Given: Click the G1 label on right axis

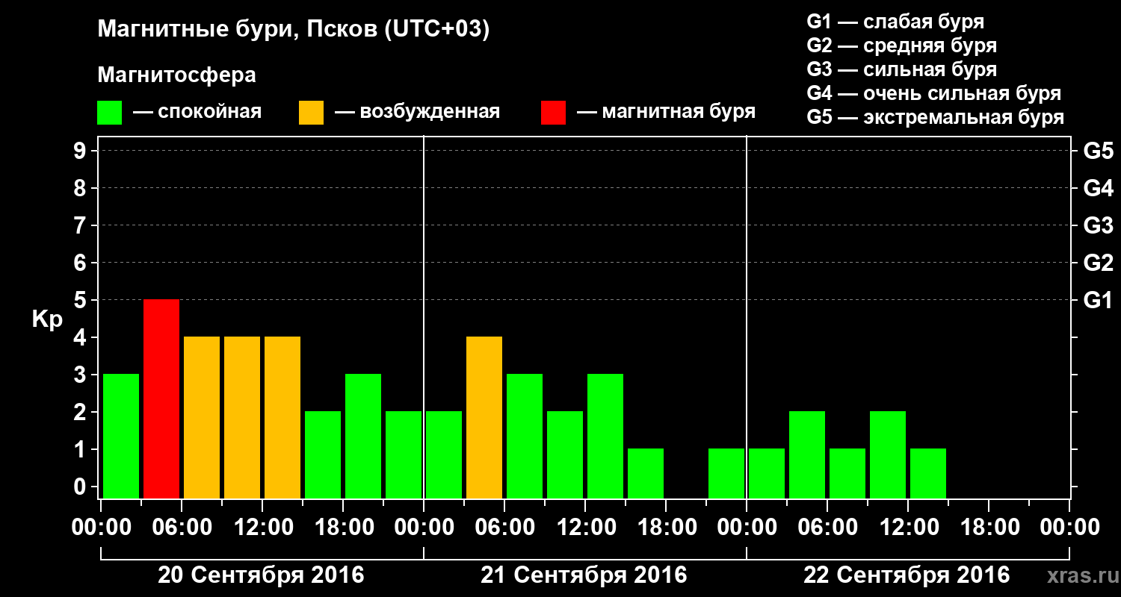Looking at the screenshot, I should pyautogui.click(x=1098, y=300).
